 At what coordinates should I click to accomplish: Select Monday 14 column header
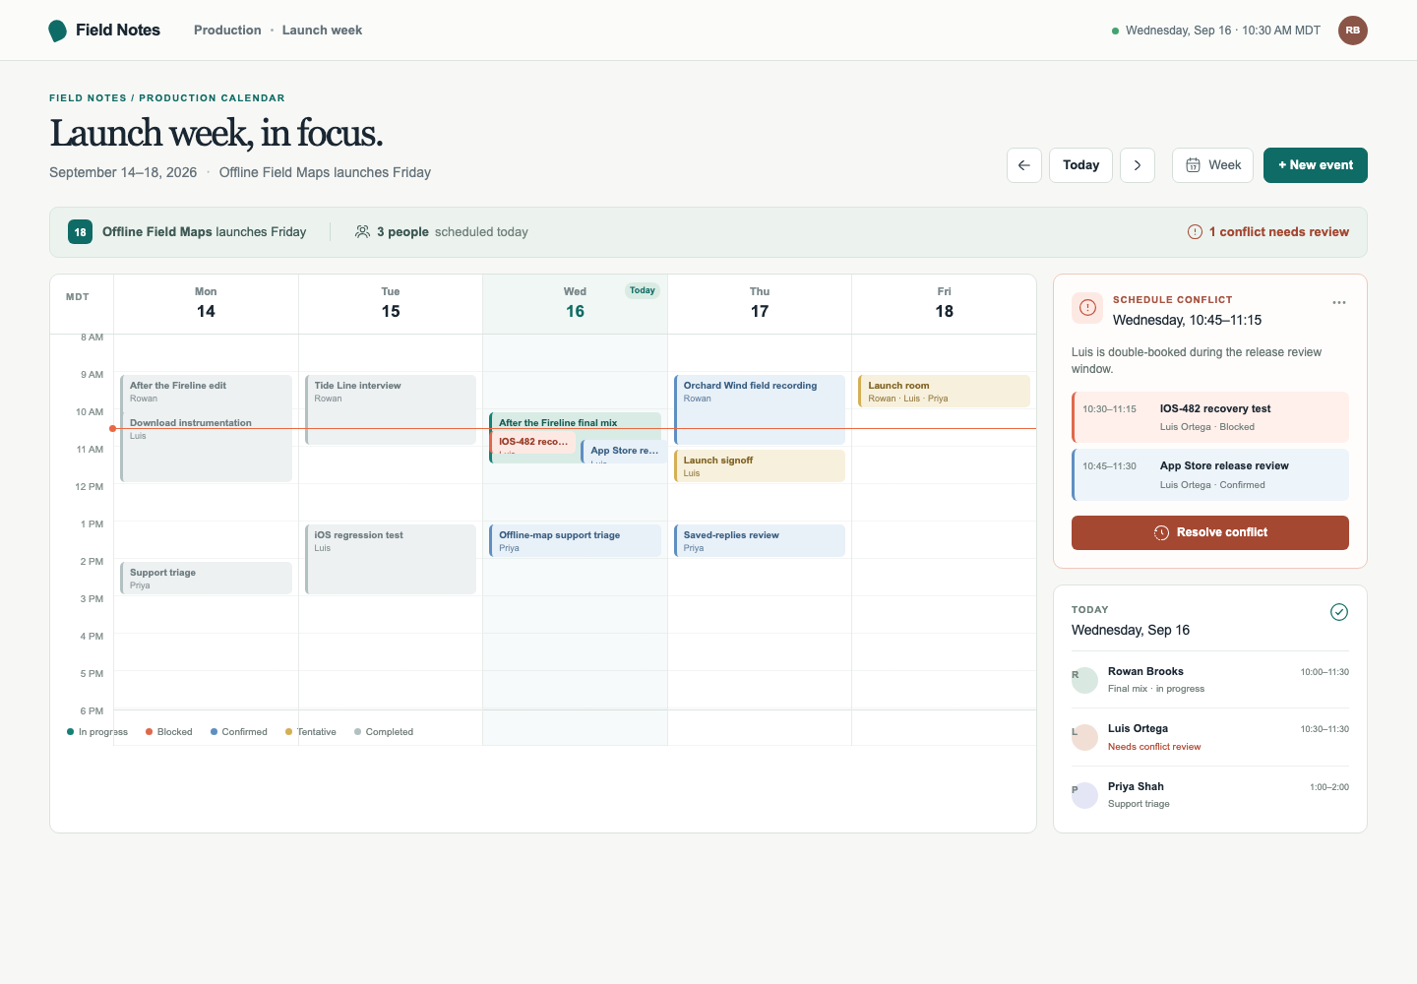206,304
